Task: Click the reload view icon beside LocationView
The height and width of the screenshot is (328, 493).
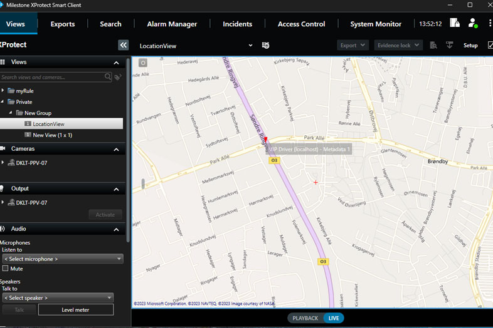Action: 266,46
